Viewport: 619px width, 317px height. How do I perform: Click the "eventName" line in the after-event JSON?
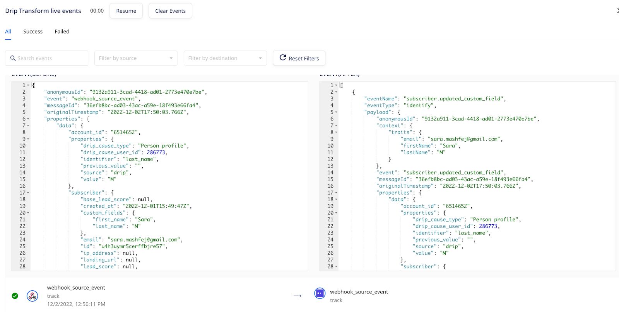coord(435,99)
